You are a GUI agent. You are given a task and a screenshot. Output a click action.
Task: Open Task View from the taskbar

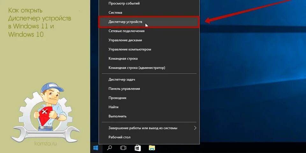coord(123,148)
